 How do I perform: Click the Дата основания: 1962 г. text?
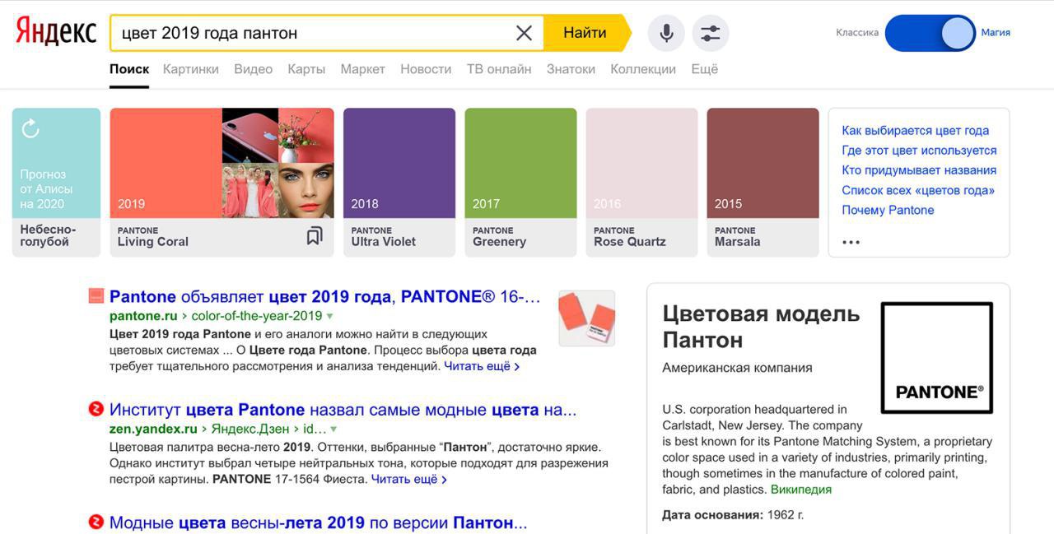733,515
